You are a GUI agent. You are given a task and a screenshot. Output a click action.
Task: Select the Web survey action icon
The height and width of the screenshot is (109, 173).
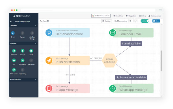pos(14,70)
